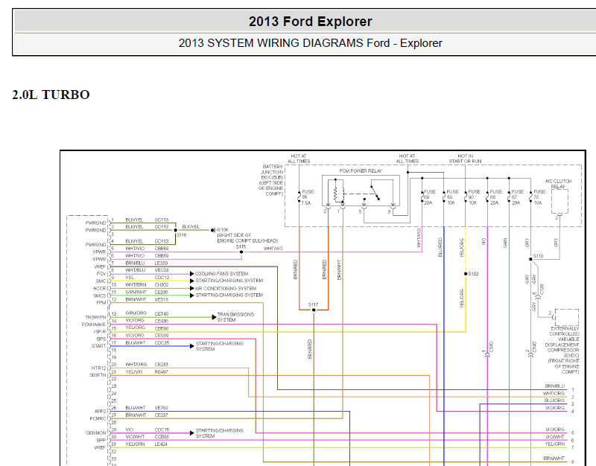Click the "VEC03" circuit code
Image resolution: width=596 pixels, height=466 pixels.
[162, 270]
